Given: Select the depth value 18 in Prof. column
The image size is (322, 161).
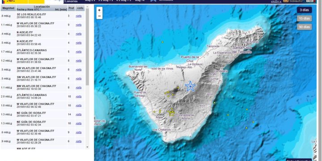Looking at the screenshot, I should coord(69,97).
